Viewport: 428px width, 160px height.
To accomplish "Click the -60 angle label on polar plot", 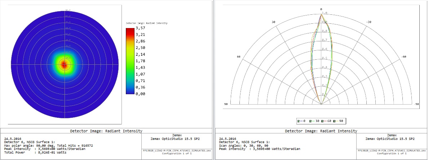I will coord(403,56).
